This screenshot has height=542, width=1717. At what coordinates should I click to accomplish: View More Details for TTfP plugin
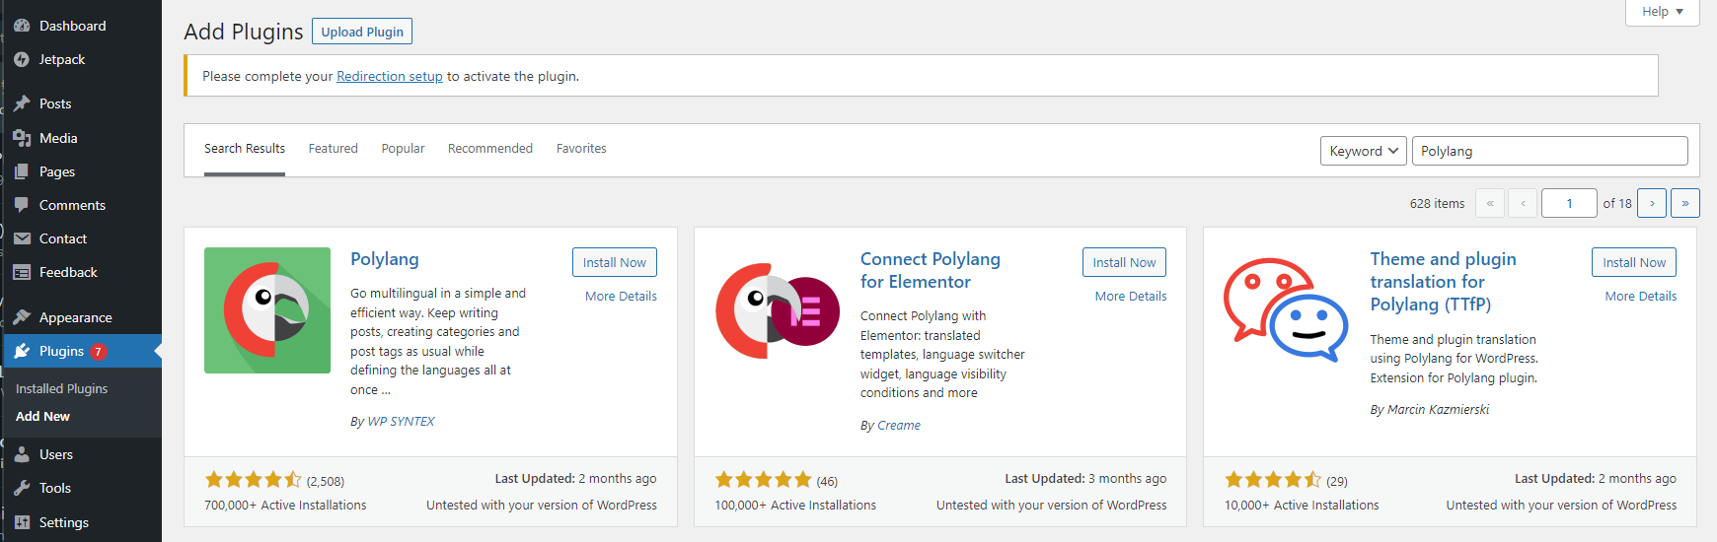point(1641,296)
